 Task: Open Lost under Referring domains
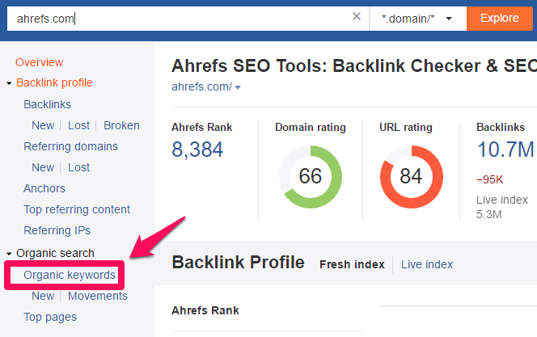78,167
